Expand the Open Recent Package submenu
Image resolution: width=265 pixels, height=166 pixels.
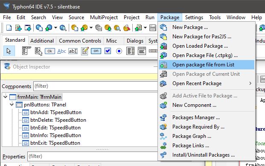tap(207, 83)
